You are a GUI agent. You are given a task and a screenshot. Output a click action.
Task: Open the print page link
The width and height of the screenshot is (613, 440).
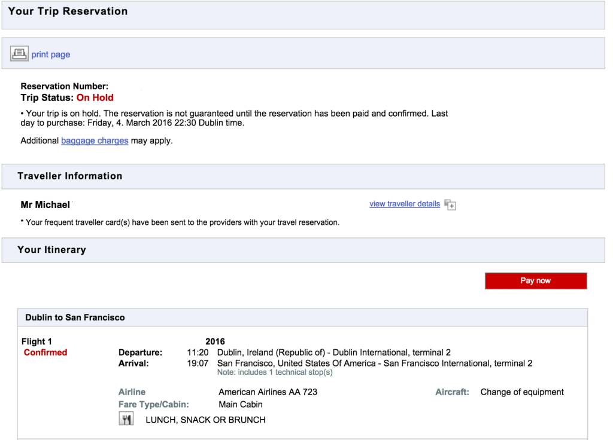pos(51,54)
